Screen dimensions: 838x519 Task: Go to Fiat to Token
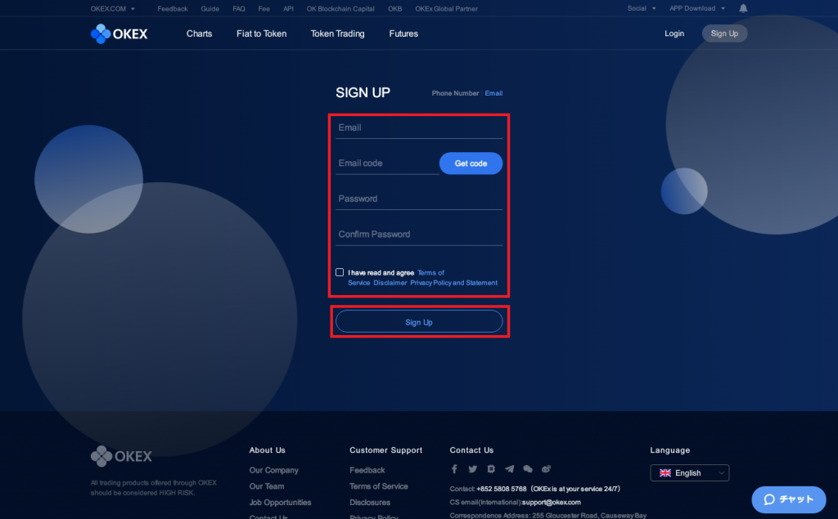pos(261,34)
